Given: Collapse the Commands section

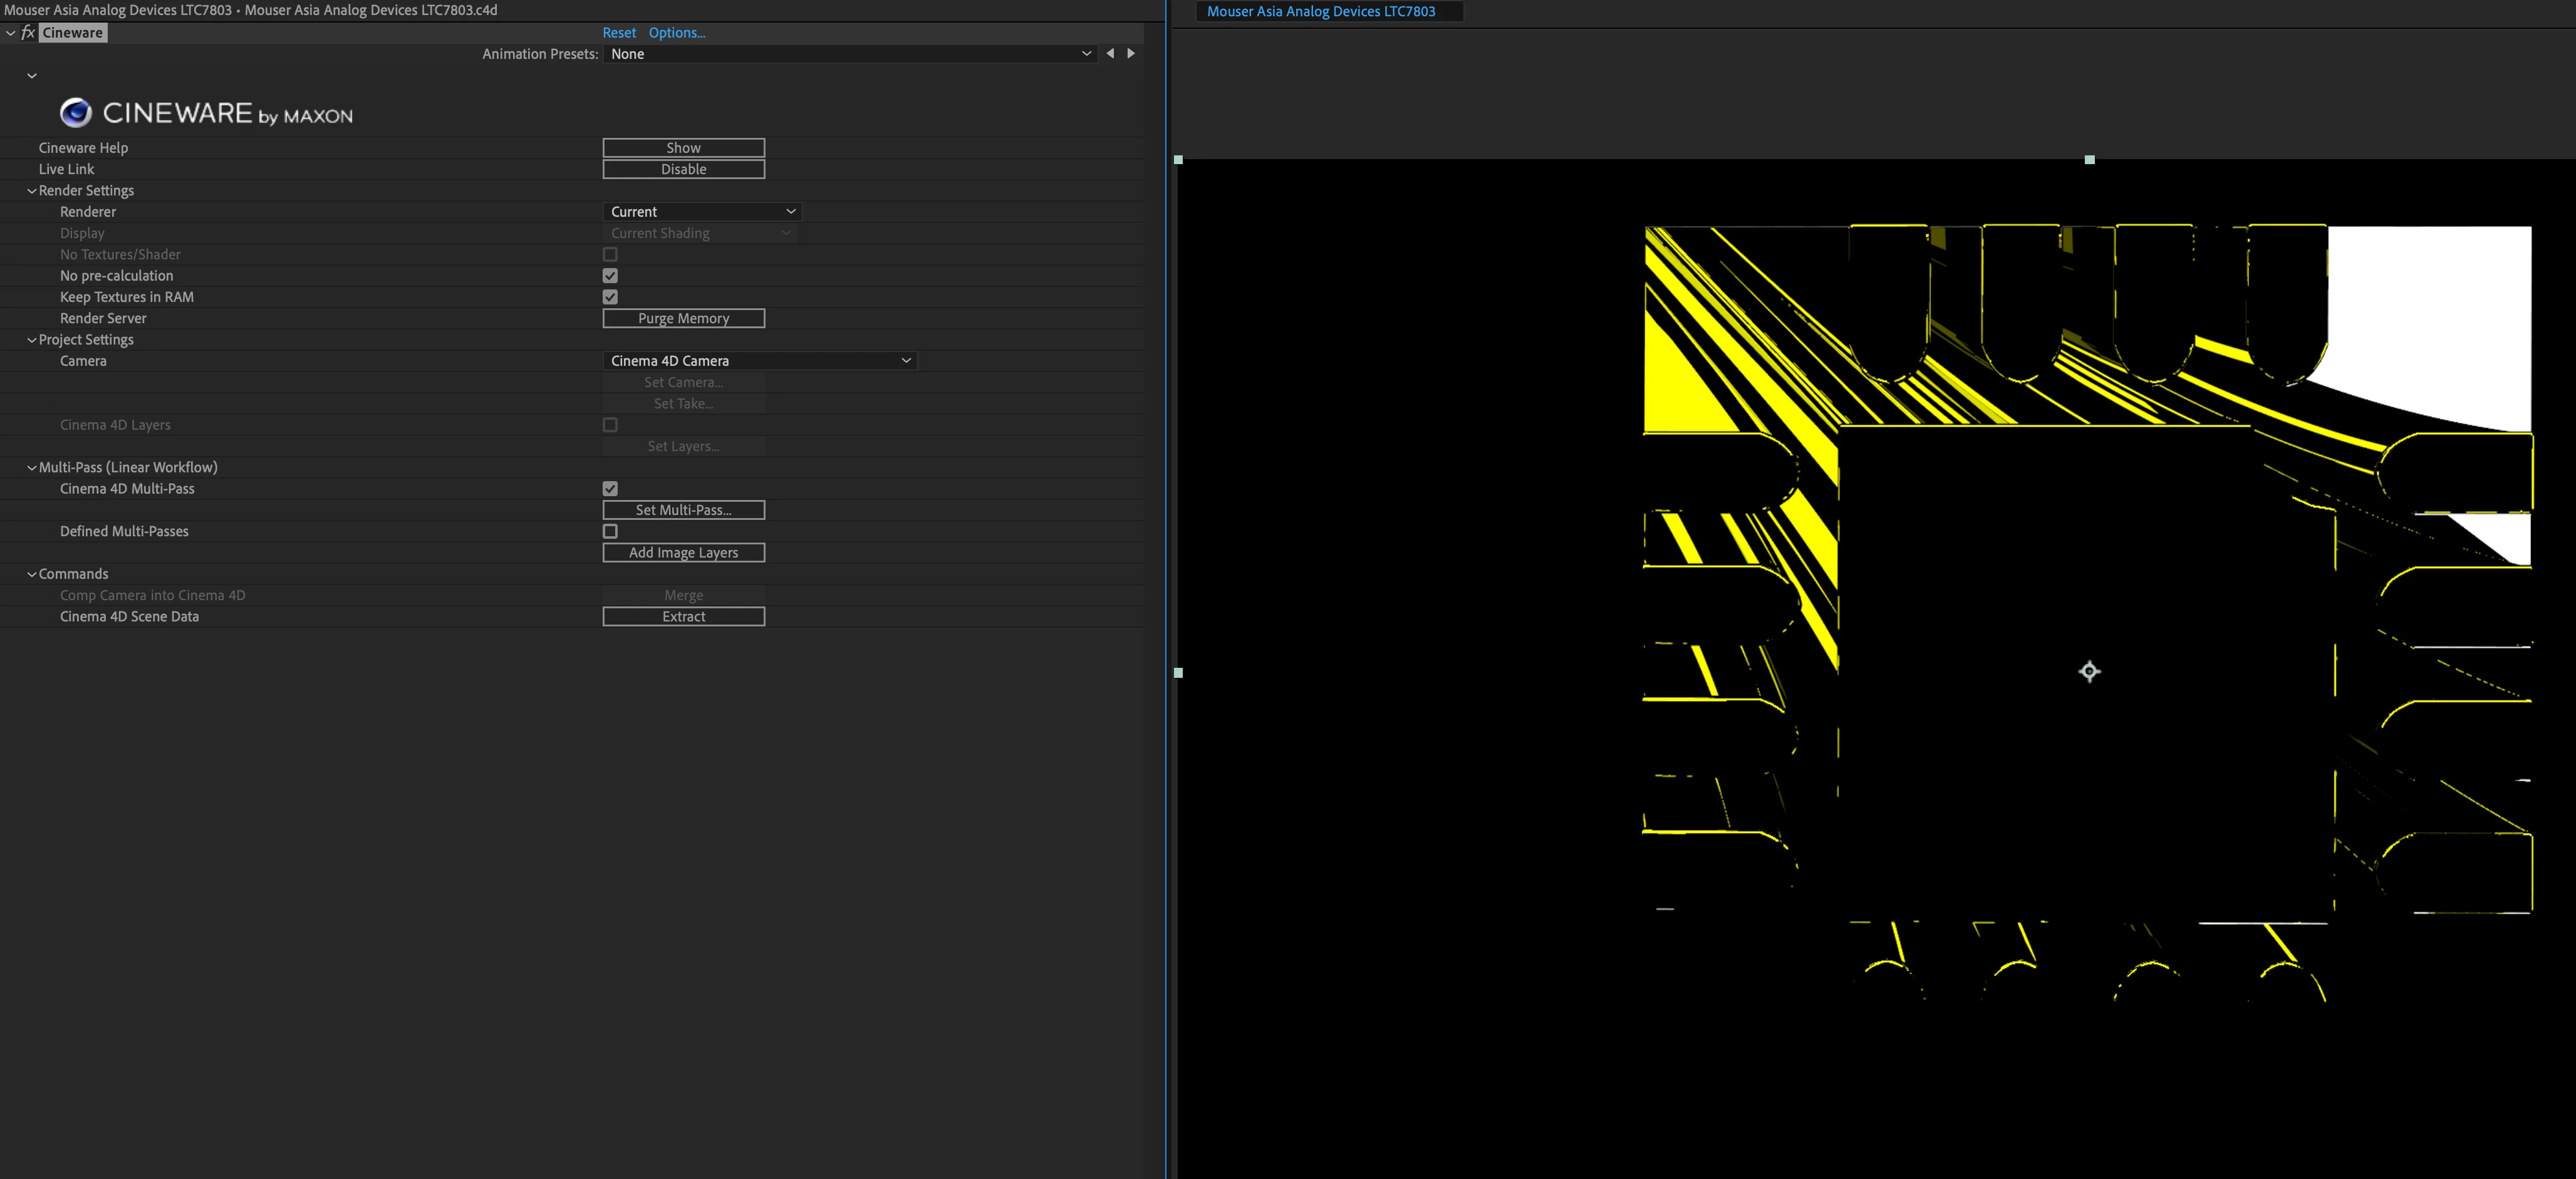Looking at the screenshot, I should [32, 574].
